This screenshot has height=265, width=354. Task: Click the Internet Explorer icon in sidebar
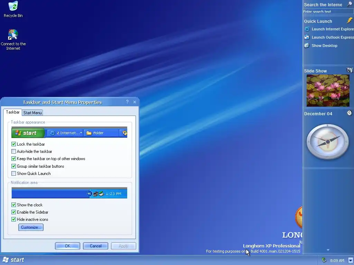(x=307, y=29)
